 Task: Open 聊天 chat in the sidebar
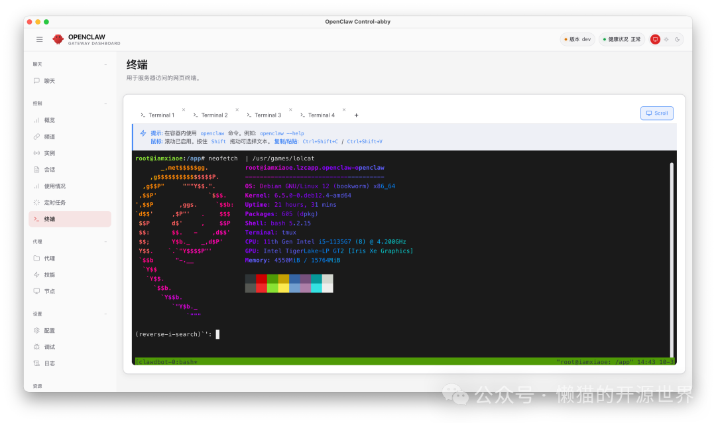tap(50, 81)
